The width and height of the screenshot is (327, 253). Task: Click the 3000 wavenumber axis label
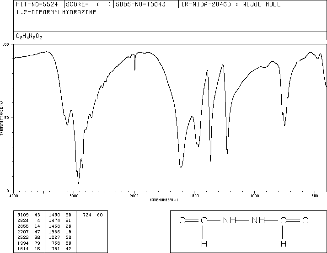tap(74, 196)
